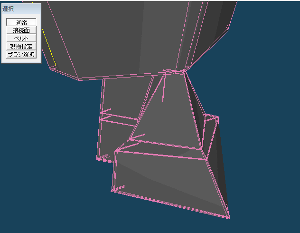Switch to ベルト selection mode
Screen dimensions: 300x233
(x=21, y=39)
